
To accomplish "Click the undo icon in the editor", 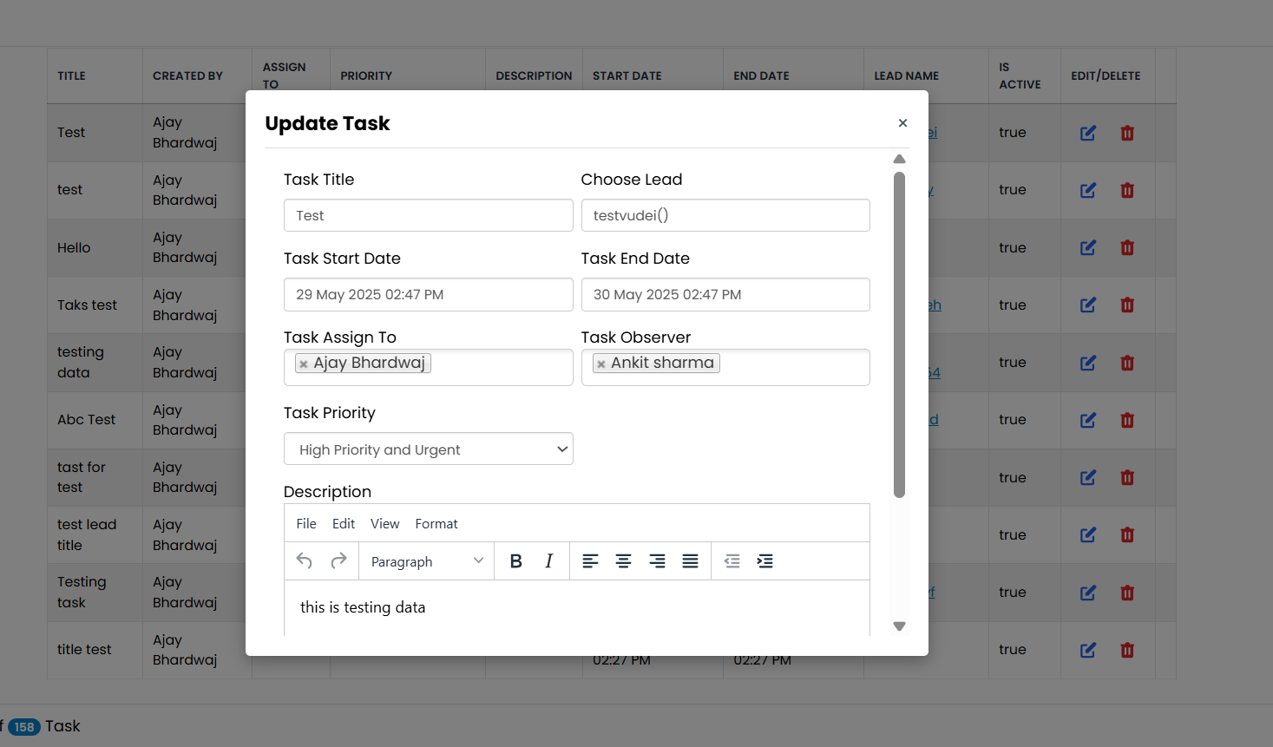I will click(303, 560).
